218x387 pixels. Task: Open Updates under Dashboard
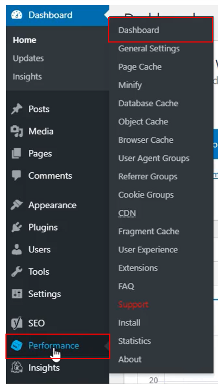click(x=28, y=58)
